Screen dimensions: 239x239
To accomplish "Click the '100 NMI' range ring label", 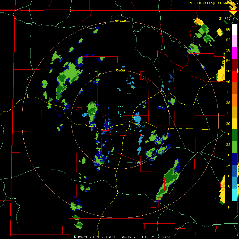I will click(120, 21).
